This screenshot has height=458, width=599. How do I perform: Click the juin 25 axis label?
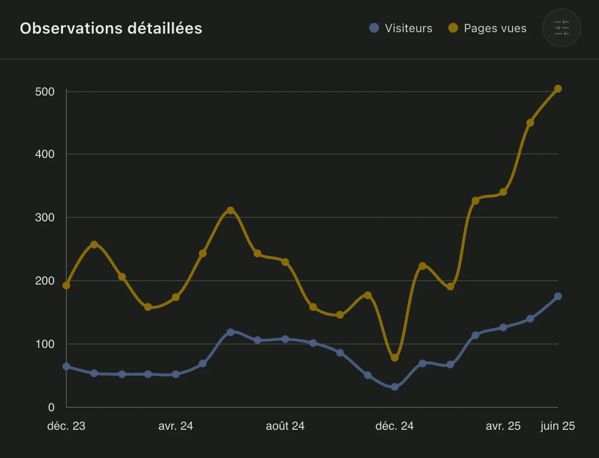[x=558, y=426]
